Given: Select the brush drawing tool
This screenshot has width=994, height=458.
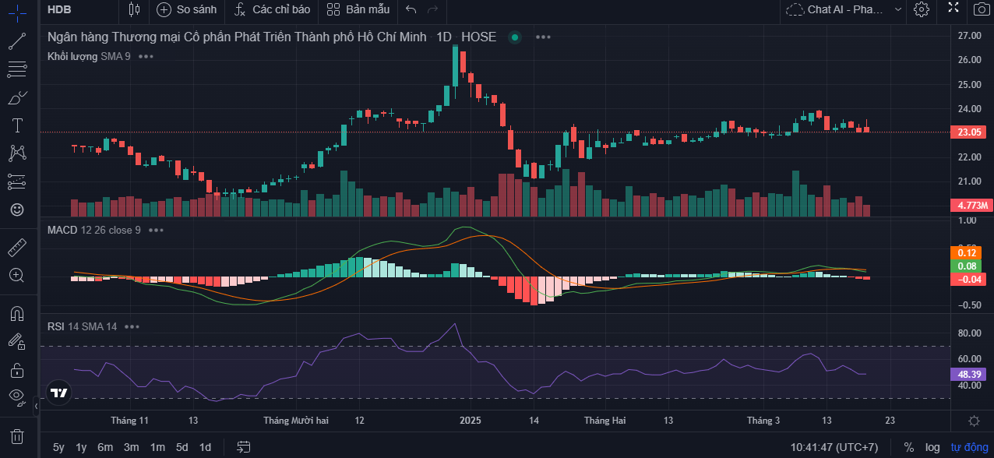Looking at the screenshot, I should [17, 97].
